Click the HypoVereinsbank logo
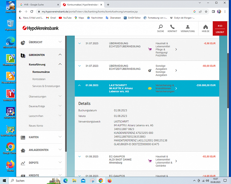The width and height of the screenshot is (231, 184). click(x=41, y=28)
